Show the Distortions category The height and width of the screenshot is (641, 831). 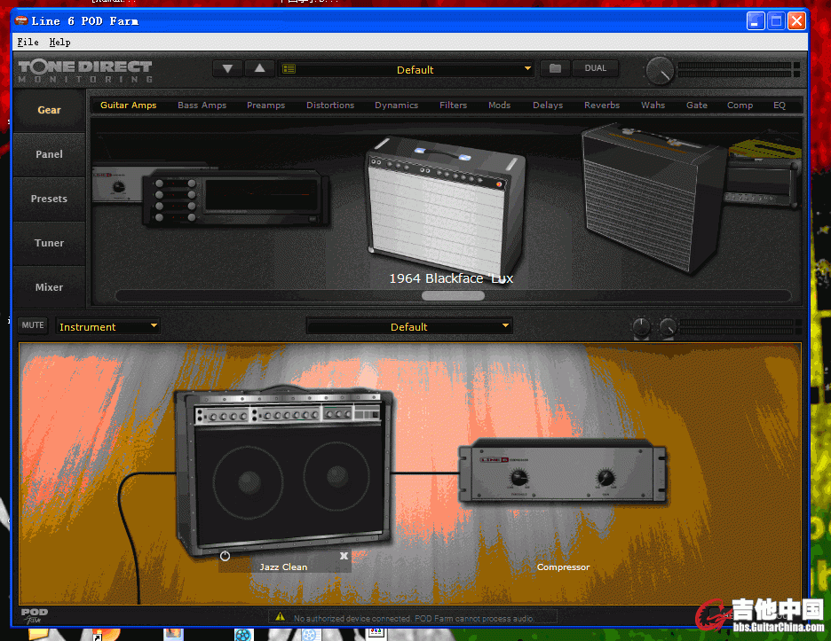coord(330,105)
